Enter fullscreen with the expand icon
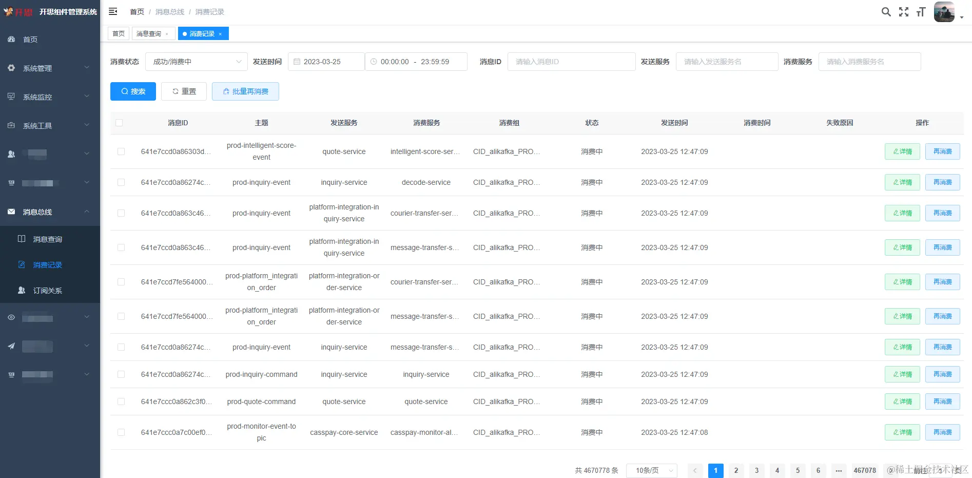The width and height of the screenshot is (972, 478). coord(904,12)
